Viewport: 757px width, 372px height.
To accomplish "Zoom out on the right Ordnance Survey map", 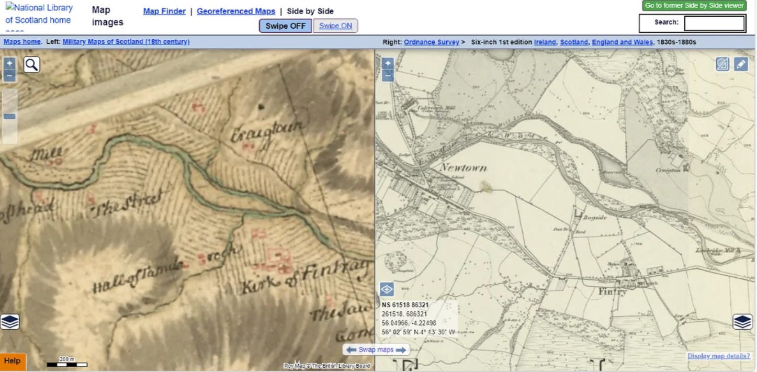I will point(388,76).
